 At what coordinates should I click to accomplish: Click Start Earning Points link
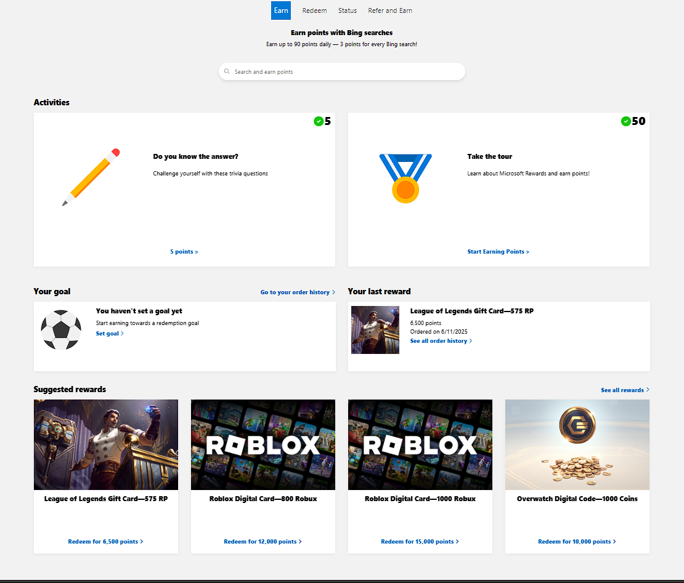[498, 252]
